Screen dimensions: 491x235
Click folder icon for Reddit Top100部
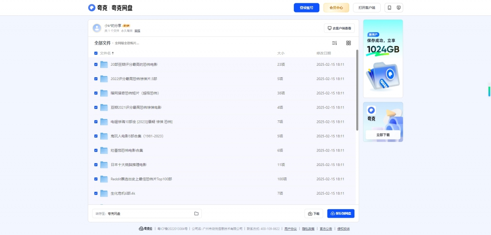pyautogui.click(x=104, y=179)
